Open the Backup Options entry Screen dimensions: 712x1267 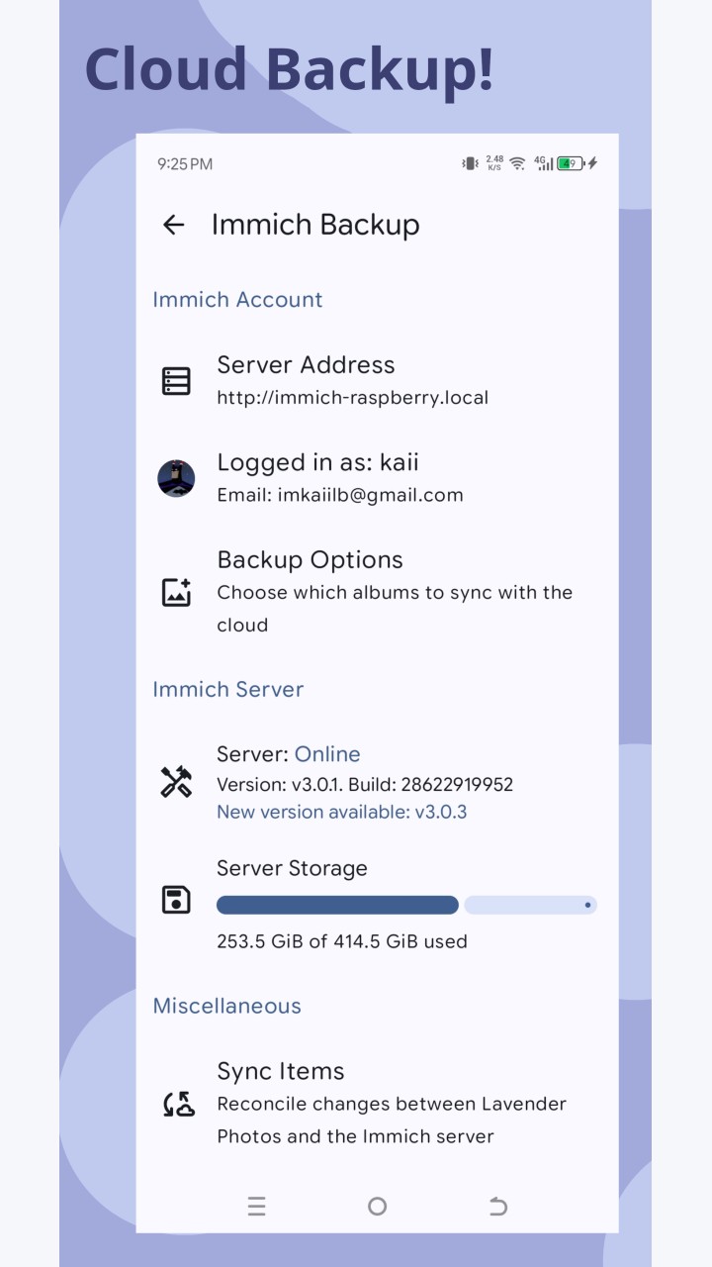(x=377, y=592)
